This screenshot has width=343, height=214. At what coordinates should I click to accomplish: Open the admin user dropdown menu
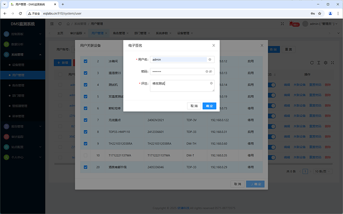coord(321,24)
